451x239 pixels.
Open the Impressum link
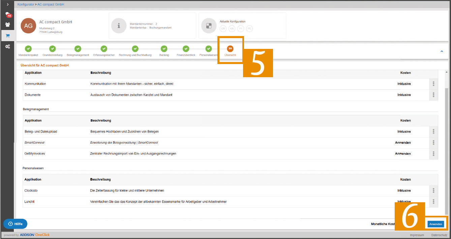[x=417, y=235]
